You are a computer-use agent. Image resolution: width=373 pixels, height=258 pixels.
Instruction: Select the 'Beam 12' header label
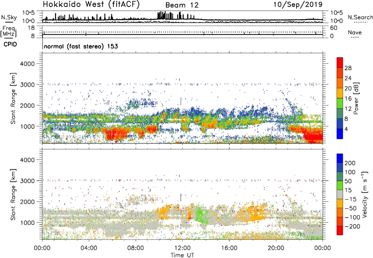tap(182, 5)
